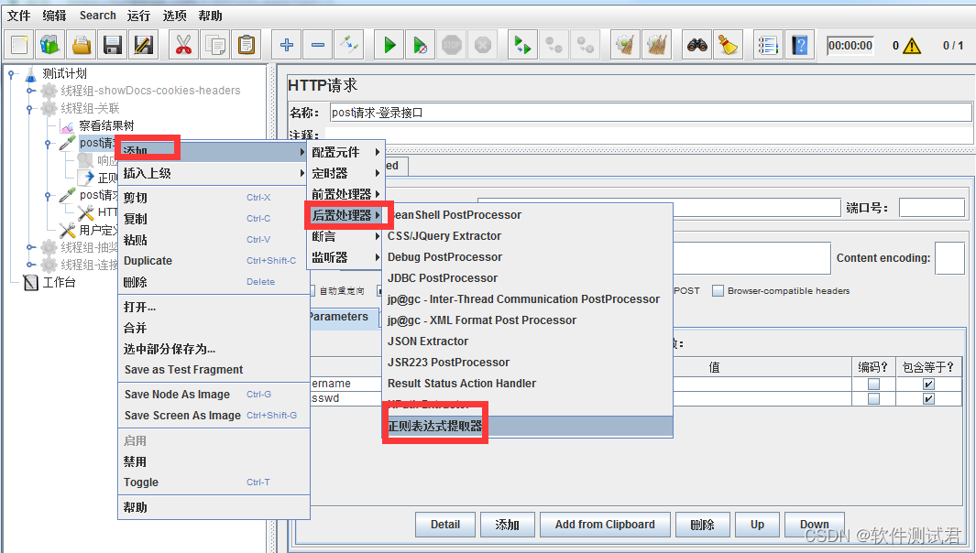Toggle the Browser-compatible headers checkbox
This screenshot has width=976, height=553.
[x=718, y=290]
